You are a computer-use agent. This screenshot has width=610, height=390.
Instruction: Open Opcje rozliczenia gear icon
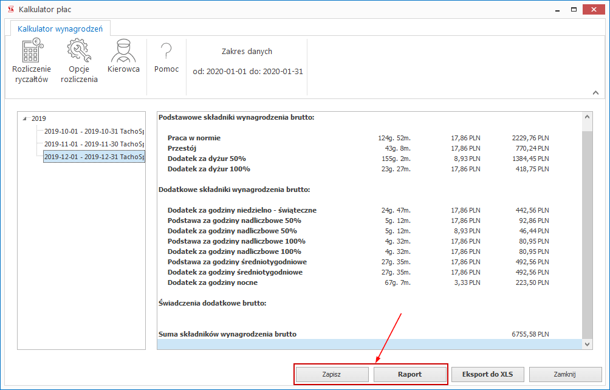click(79, 51)
